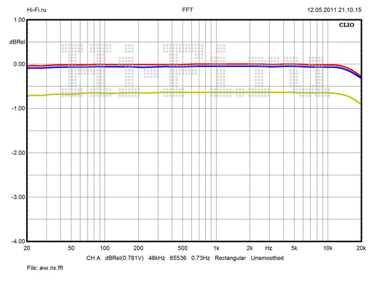The image size is (375, 281).
Task: Click the file name text at bottom left
Action: pyautogui.click(x=37, y=268)
